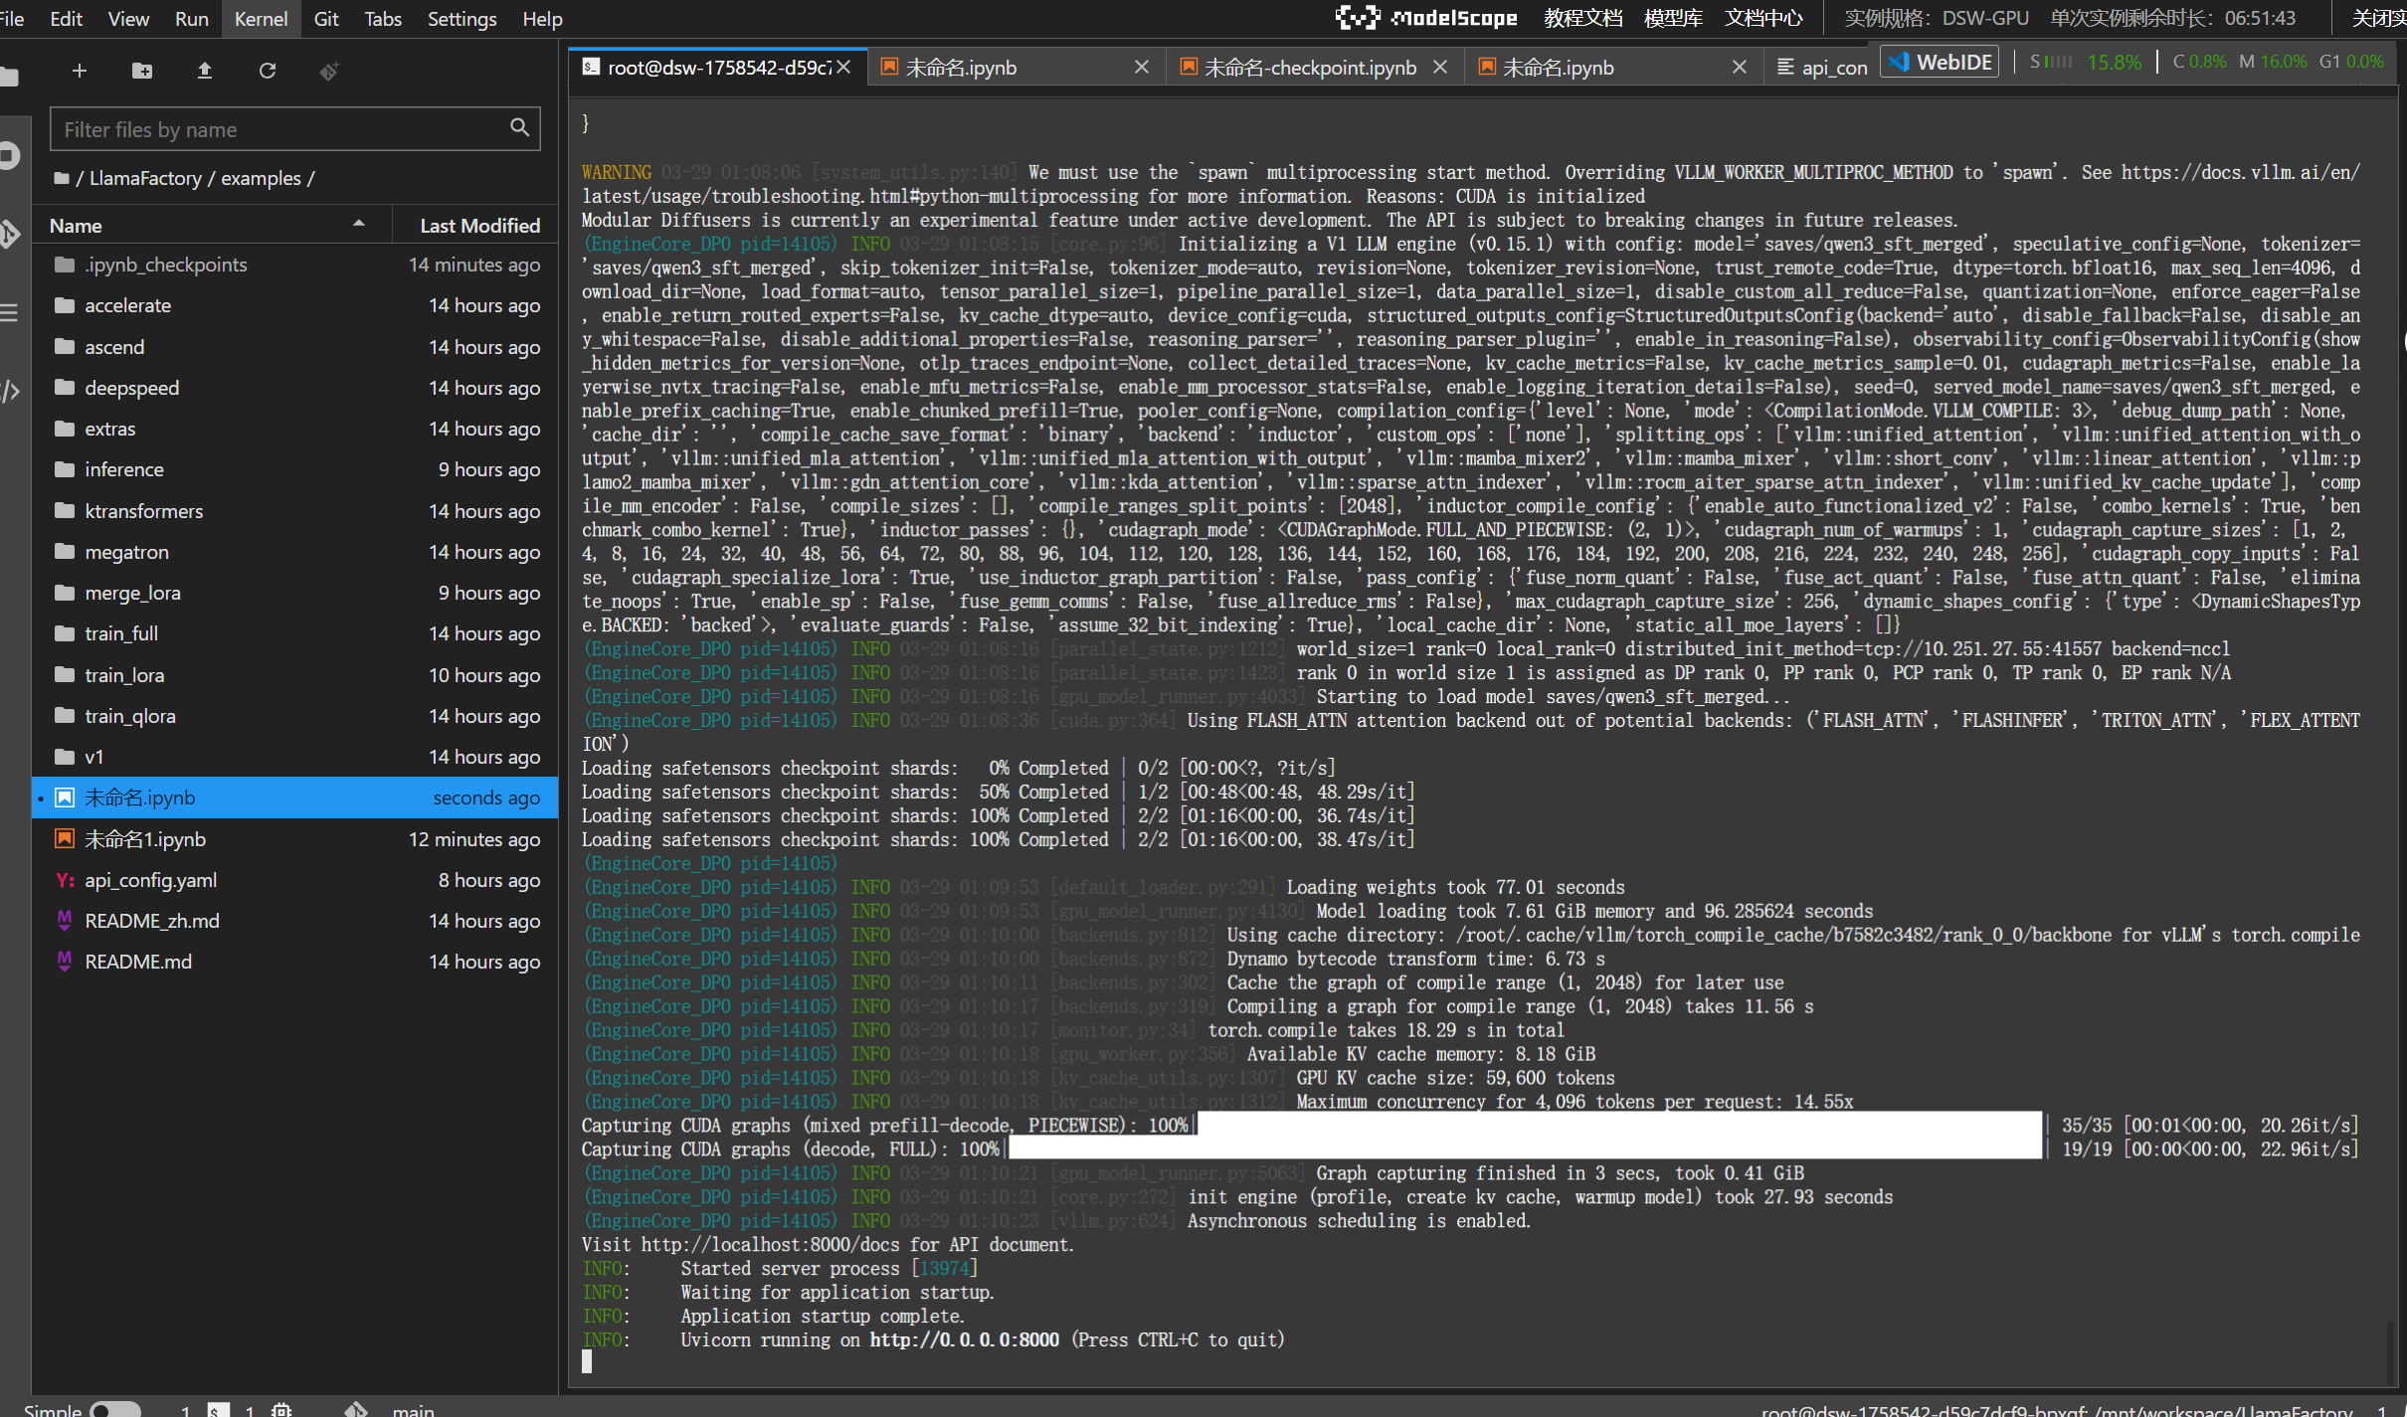This screenshot has width=2407, height=1417.
Task: Click the WebIDE button
Action: click(x=1941, y=62)
